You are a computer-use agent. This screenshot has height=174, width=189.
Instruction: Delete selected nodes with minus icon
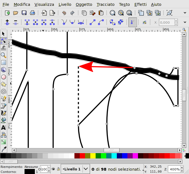point(16,22)
